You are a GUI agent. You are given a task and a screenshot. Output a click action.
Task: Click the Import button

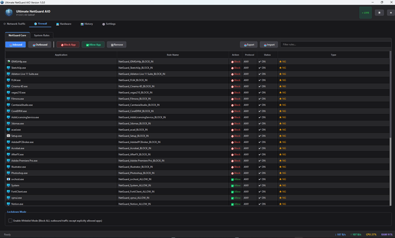click(269, 45)
